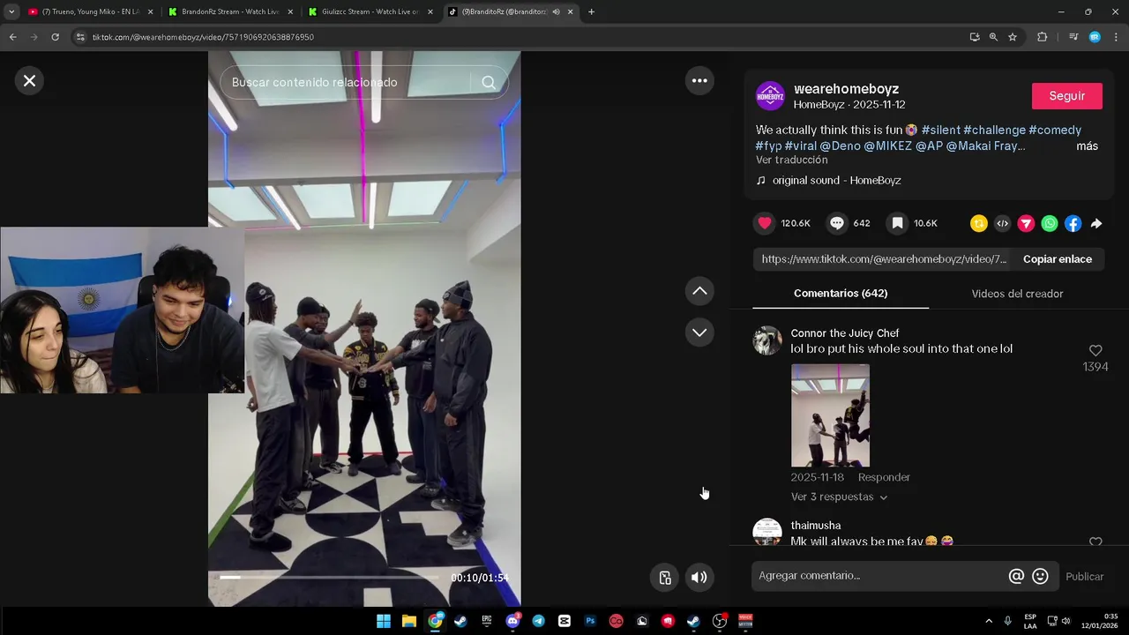Viewport: 1129px width, 635px height.
Task: Expand 'Ver 3 respuestas' replies
Action: coord(839,497)
